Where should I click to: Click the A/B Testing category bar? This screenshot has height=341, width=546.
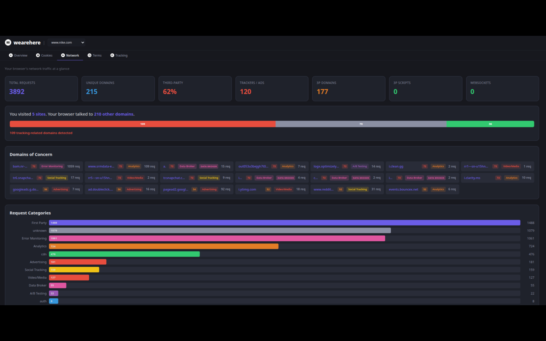pyautogui.click(x=54, y=293)
